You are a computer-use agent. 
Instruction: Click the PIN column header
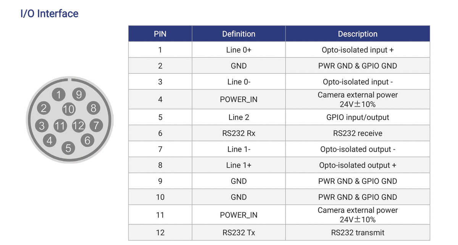[x=160, y=34]
